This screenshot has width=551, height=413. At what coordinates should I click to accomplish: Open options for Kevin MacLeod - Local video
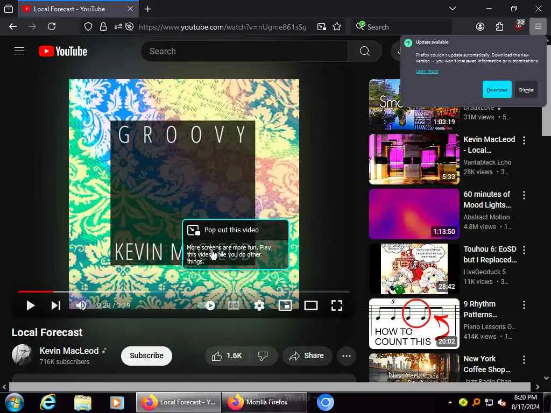point(524,140)
